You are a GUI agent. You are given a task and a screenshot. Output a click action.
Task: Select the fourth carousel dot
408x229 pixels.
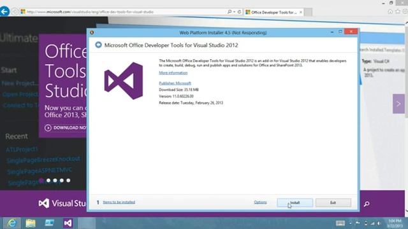tap(62, 180)
